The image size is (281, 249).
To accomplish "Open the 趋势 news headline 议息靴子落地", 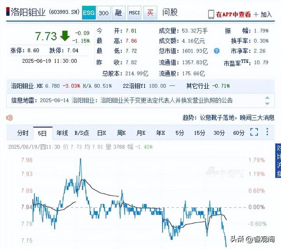I will [237, 118].
